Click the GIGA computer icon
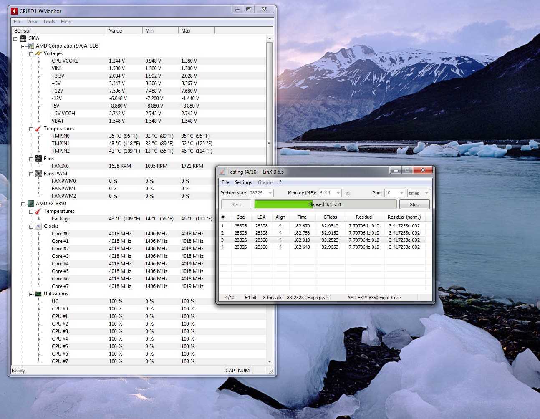 (23, 38)
